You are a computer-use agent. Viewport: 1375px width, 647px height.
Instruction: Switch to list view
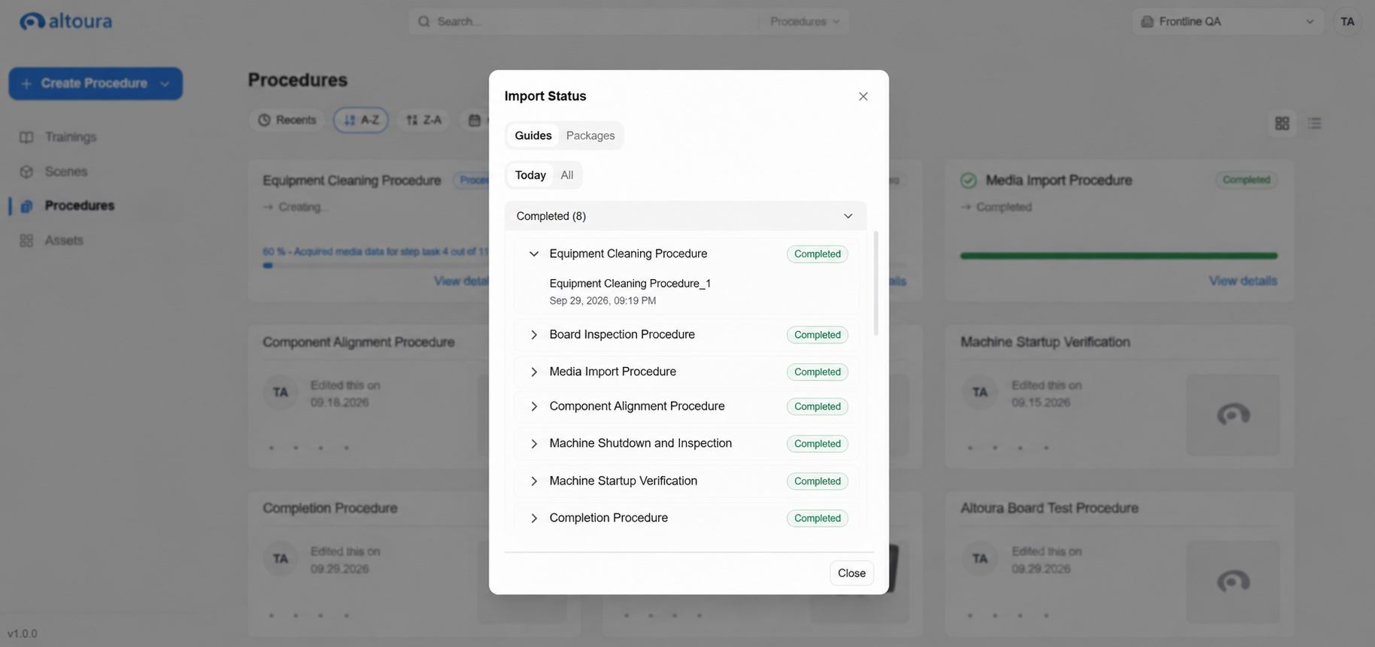(x=1315, y=123)
